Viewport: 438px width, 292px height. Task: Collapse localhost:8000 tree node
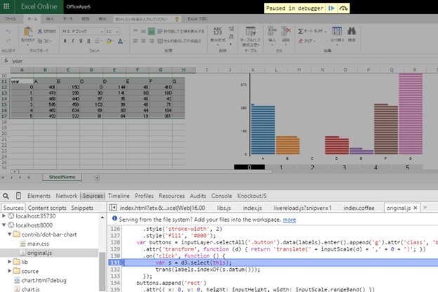click(4, 225)
